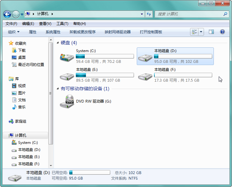This screenshot has height=187, width=232.
Task: Click the computer icon in the address bar
Action: (x=28, y=14)
